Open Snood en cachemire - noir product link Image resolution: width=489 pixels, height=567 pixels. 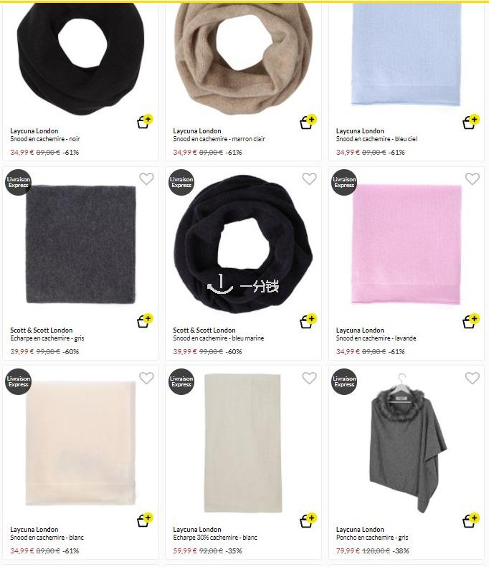coord(45,139)
